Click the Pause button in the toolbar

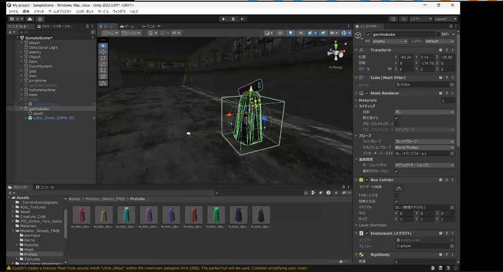tap(233, 19)
